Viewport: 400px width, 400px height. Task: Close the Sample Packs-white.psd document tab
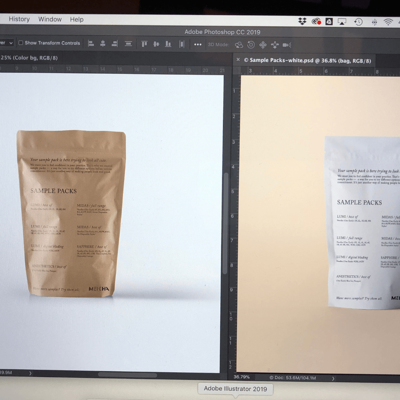(238, 60)
